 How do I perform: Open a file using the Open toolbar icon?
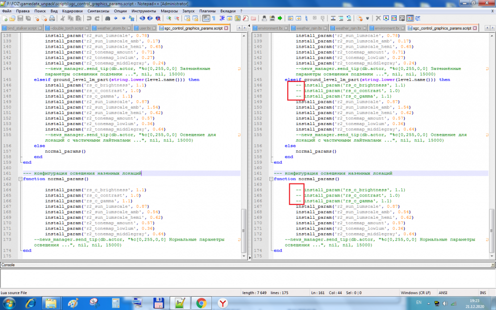coord(12,18)
